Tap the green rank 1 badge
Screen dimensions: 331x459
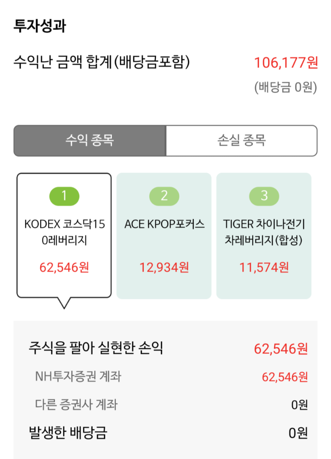[64, 196]
